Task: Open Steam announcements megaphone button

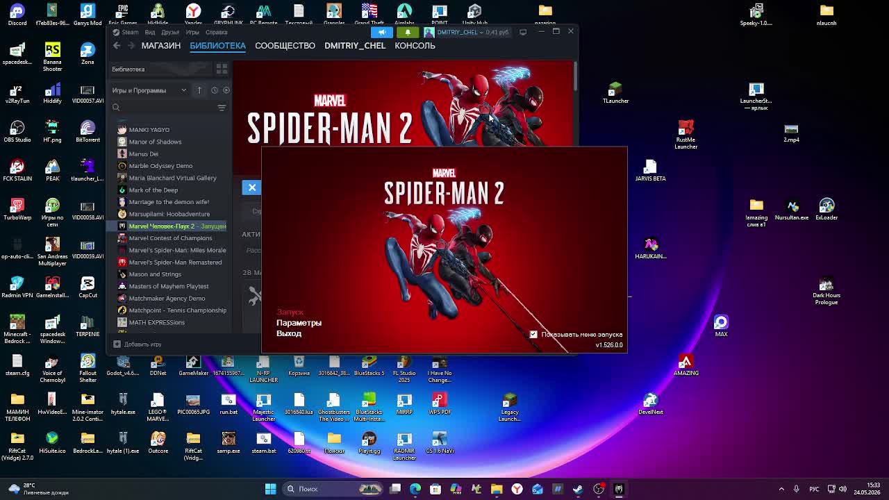Action: point(382,32)
